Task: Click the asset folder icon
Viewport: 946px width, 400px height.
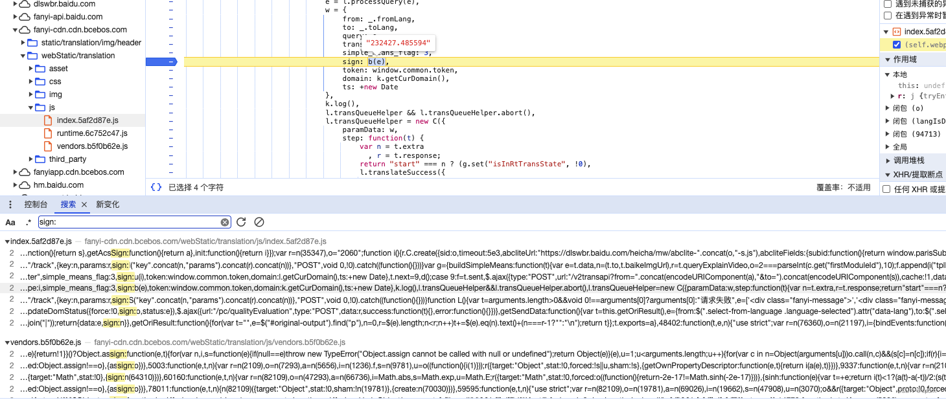Action: click(x=40, y=69)
